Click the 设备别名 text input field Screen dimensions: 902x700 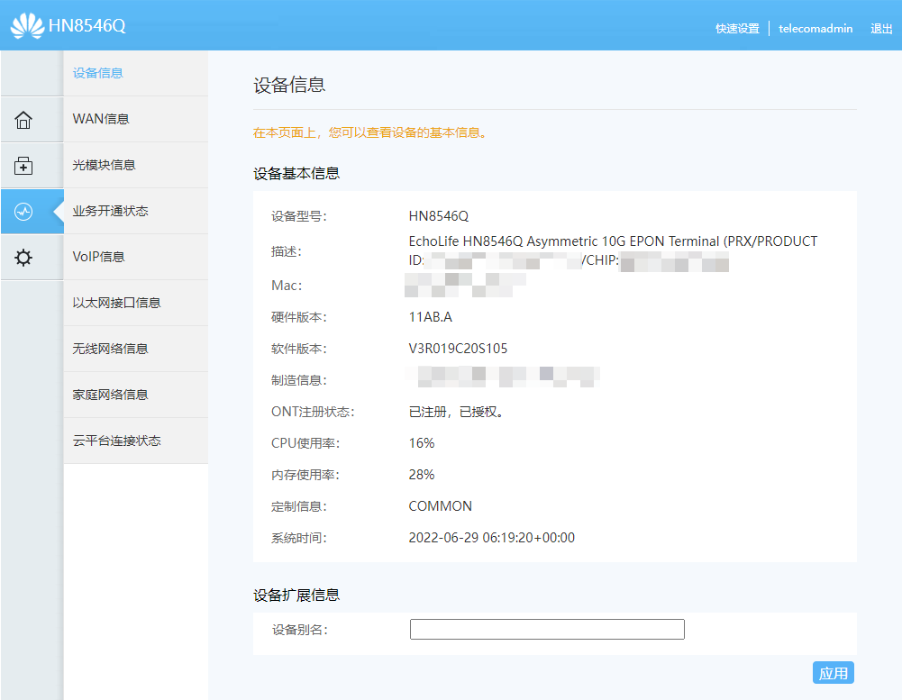547,629
